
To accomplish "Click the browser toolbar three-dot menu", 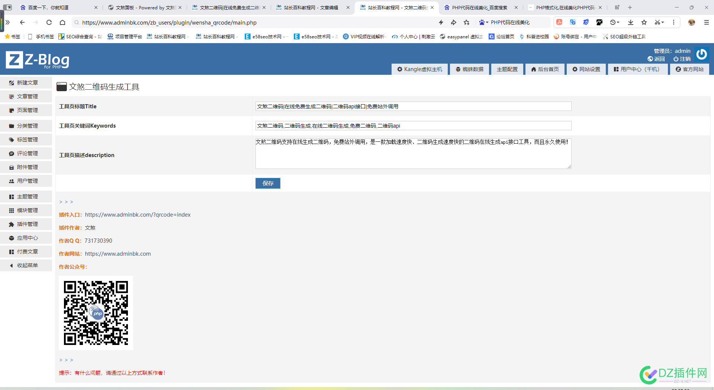I will pyautogui.click(x=673, y=22).
